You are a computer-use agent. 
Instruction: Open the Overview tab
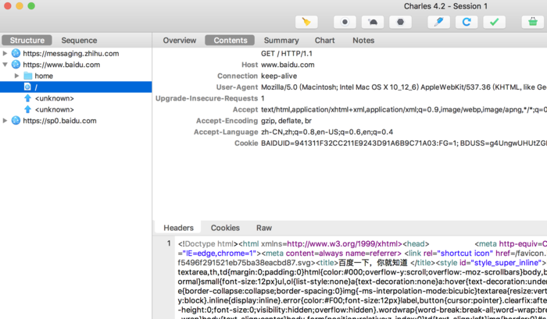(179, 40)
